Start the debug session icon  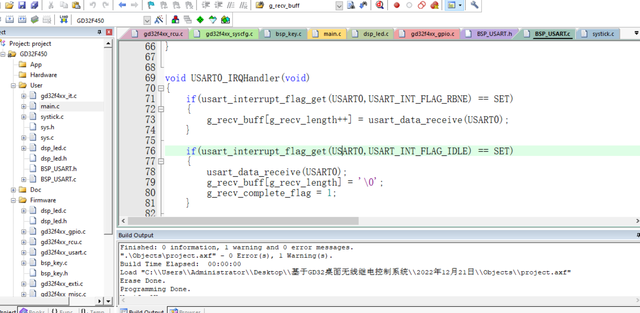380,5
